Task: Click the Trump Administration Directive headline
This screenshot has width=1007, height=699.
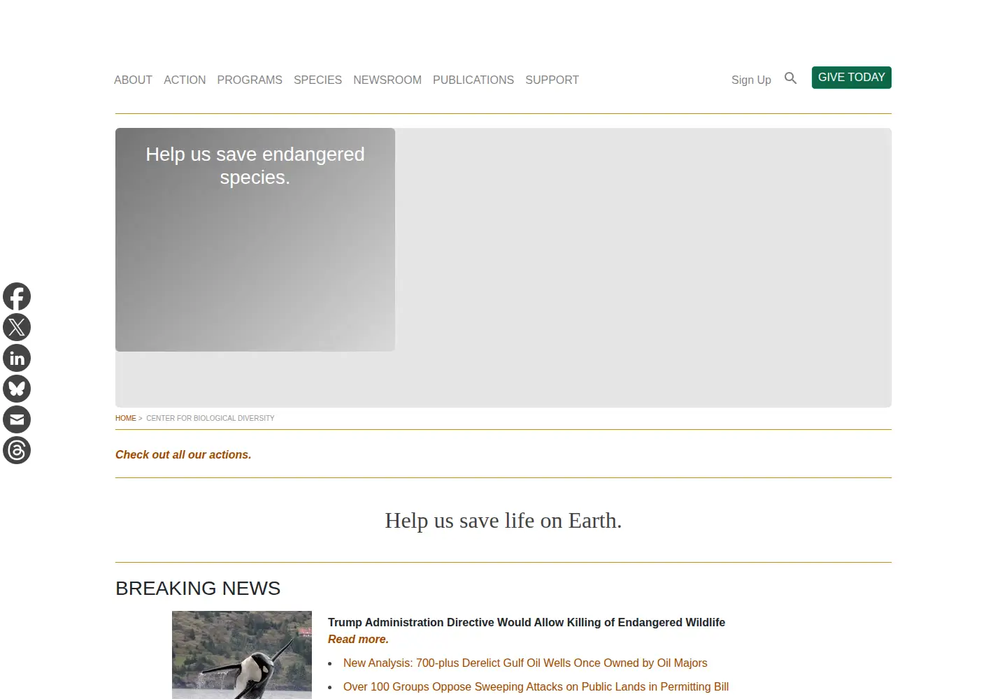Action: point(527,622)
